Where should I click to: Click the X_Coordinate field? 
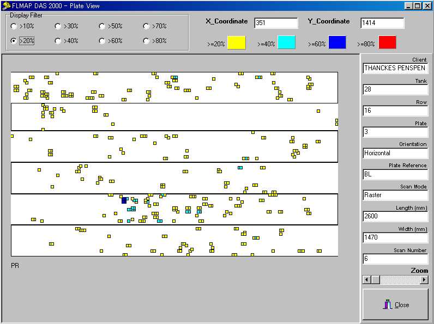pos(276,23)
